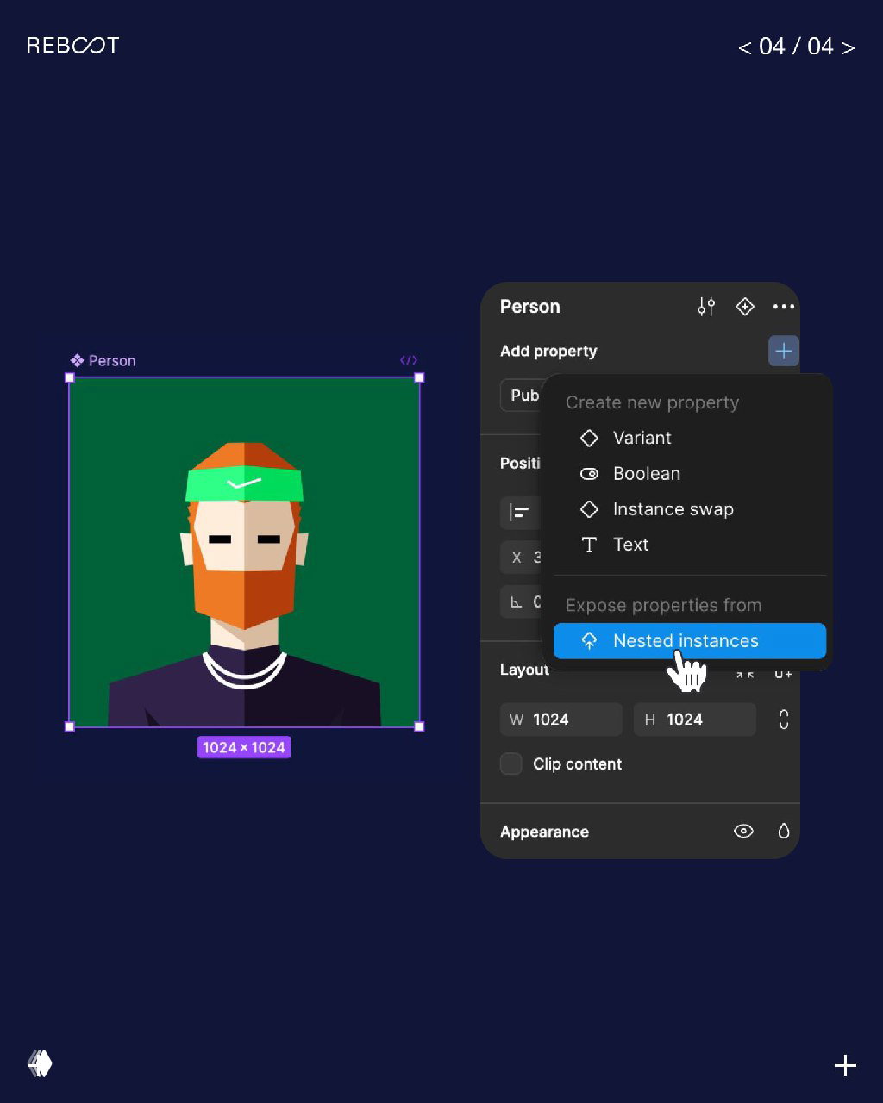Click the top-right selection handle
883x1103 pixels.
coord(419,377)
